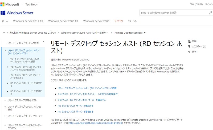Open the ホーム navigation tab
The image size is (213, 130).
point(5,21)
